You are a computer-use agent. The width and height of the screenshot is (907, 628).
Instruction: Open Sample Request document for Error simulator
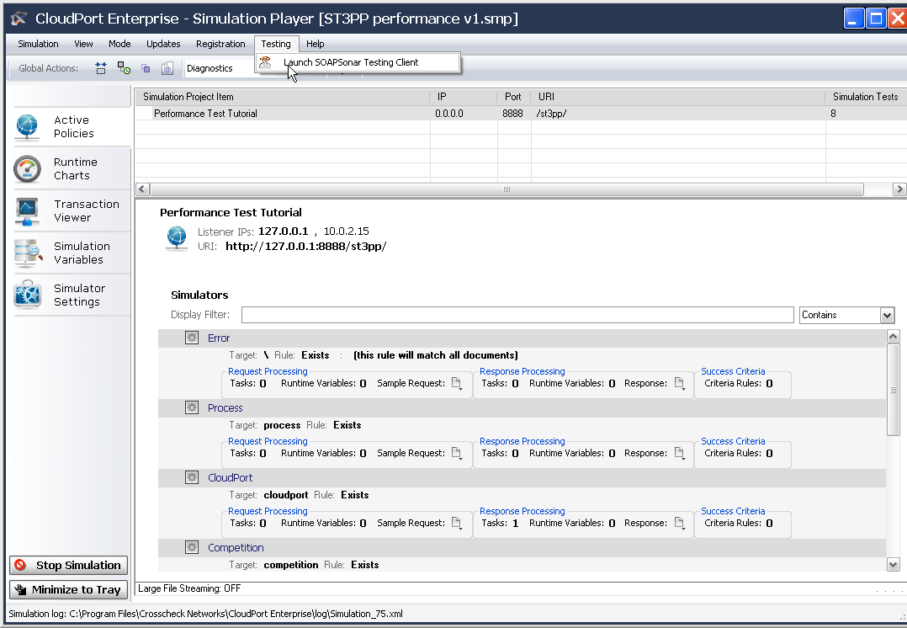pyautogui.click(x=456, y=384)
